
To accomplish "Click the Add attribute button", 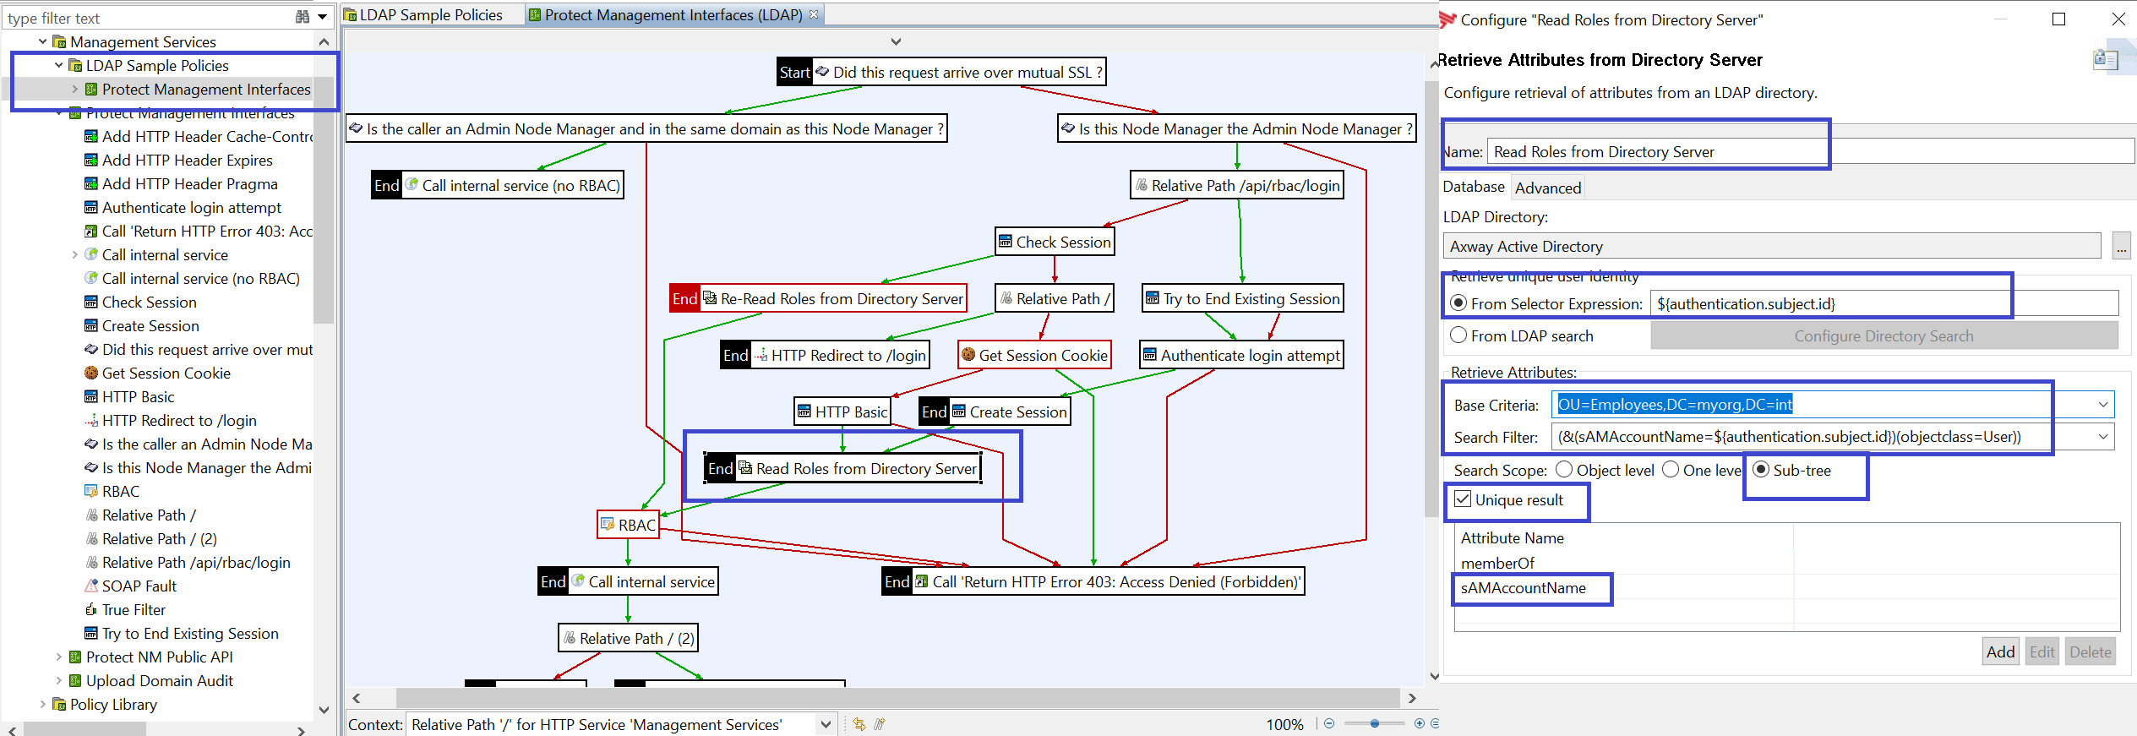I will coord(2000,651).
